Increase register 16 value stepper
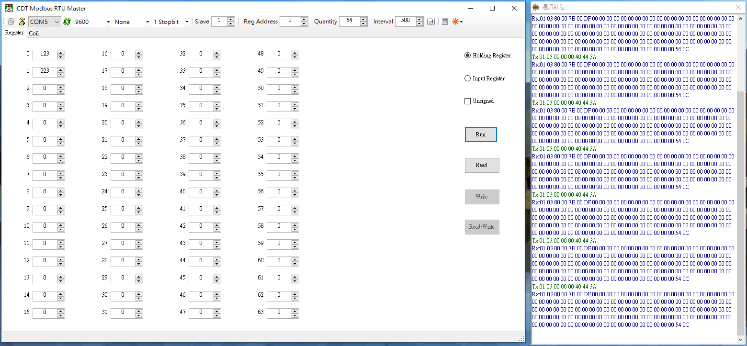The height and width of the screenshot is (346, 747). [139, 52]
